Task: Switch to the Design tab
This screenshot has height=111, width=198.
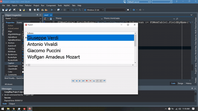Action: point(180,83)
